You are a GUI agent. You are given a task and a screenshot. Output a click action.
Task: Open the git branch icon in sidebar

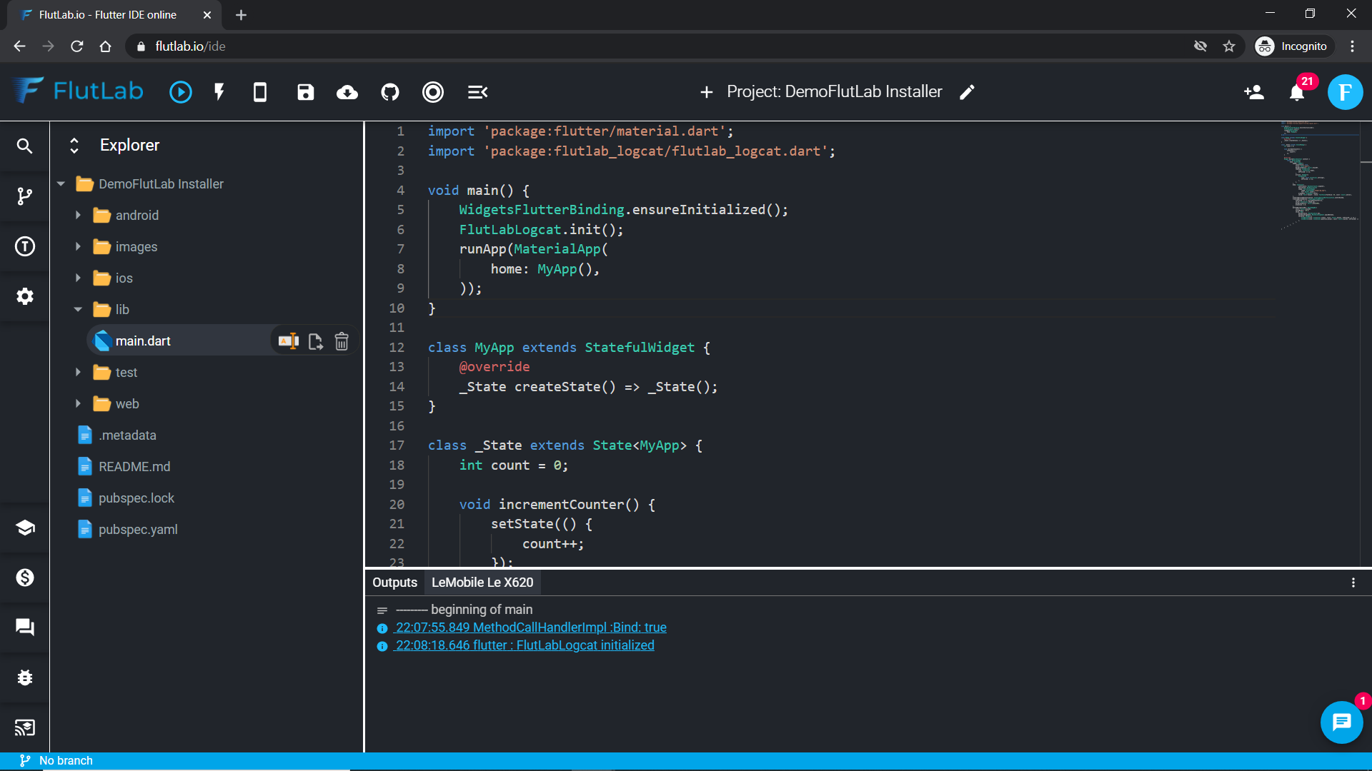pyautogui.click(x=25, y=196)
